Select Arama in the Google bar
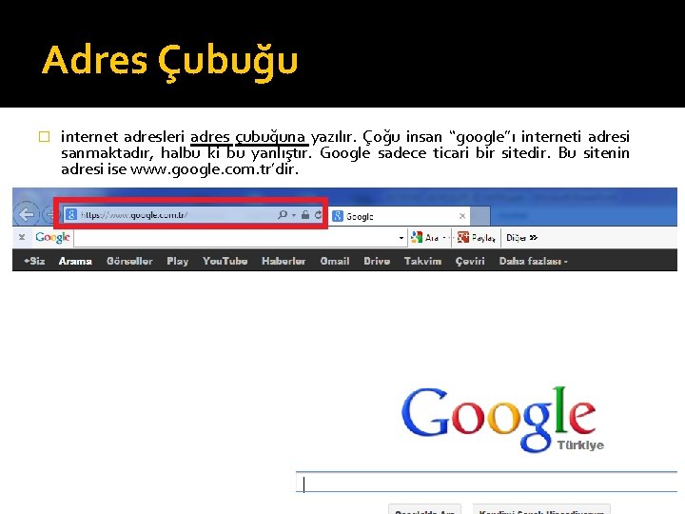 (x=75, y=261)
